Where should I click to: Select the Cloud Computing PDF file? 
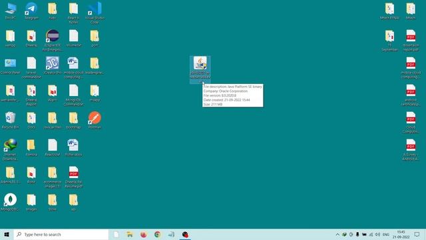411,123
